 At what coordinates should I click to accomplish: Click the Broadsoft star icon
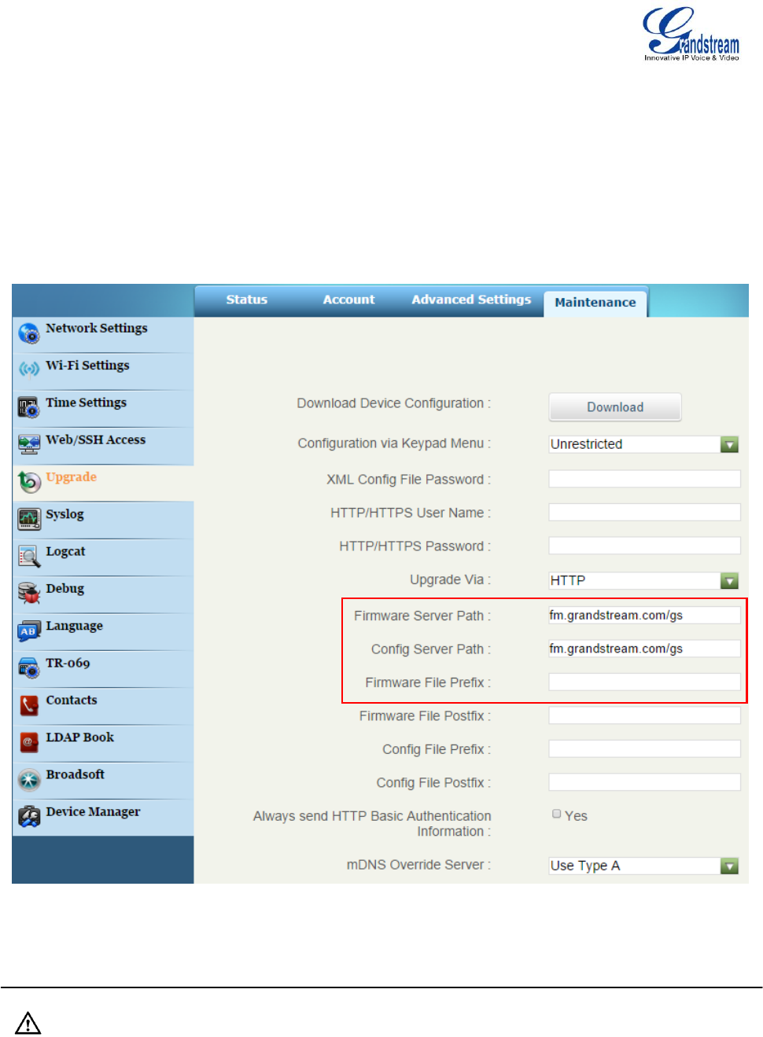pyautogui.click(x=29, y=779)
